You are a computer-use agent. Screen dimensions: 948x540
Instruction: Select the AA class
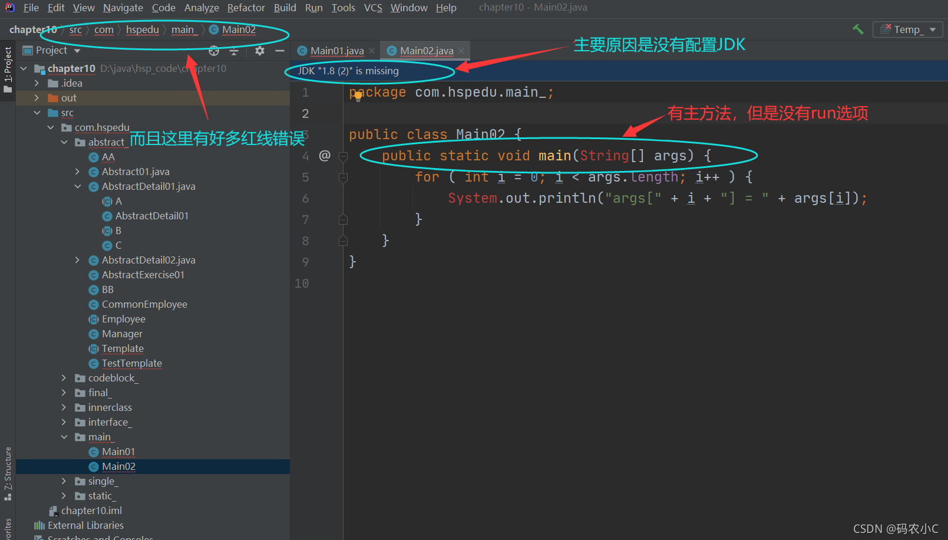108,157
